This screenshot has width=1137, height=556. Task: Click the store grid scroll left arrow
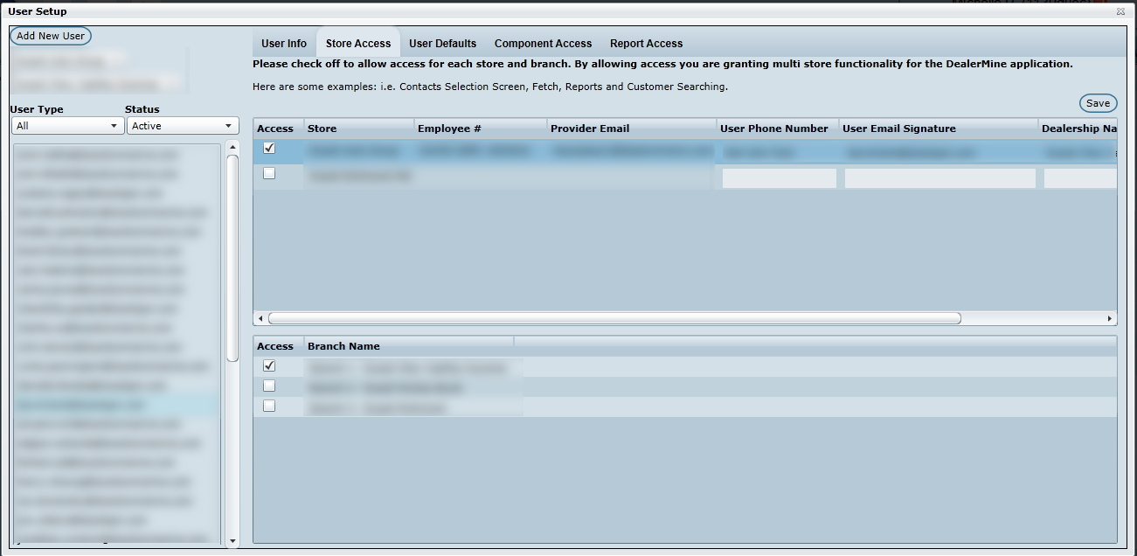(260, 319)
